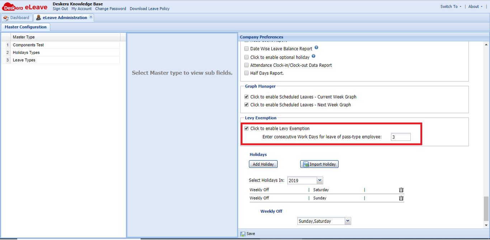
Task: Click the Add Holiday button
Action: [263, 164]
